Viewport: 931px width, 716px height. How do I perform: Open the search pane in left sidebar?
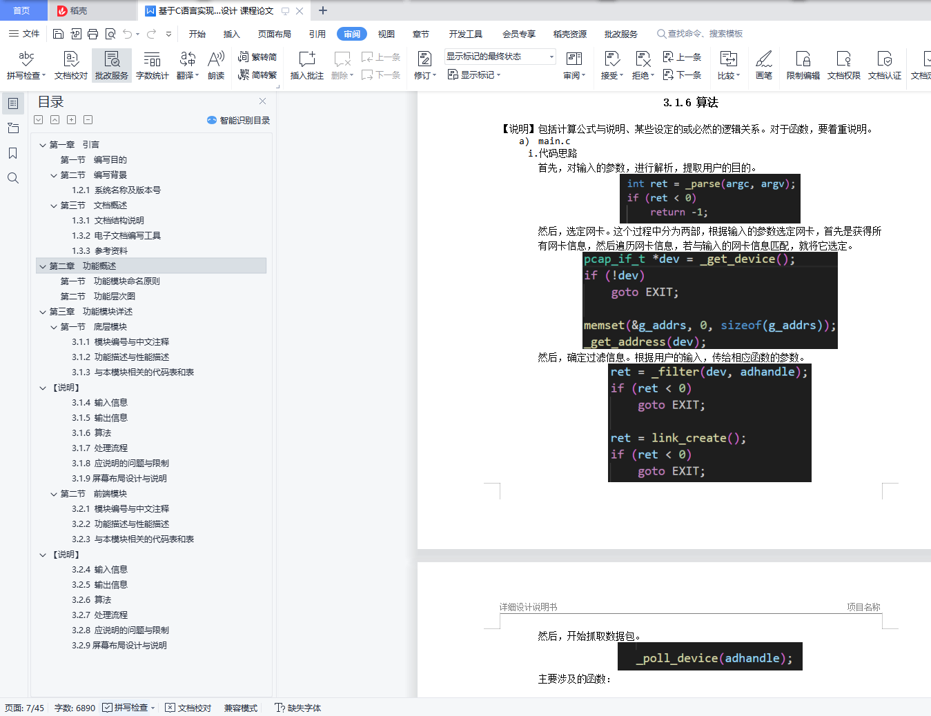pos(12,178)
